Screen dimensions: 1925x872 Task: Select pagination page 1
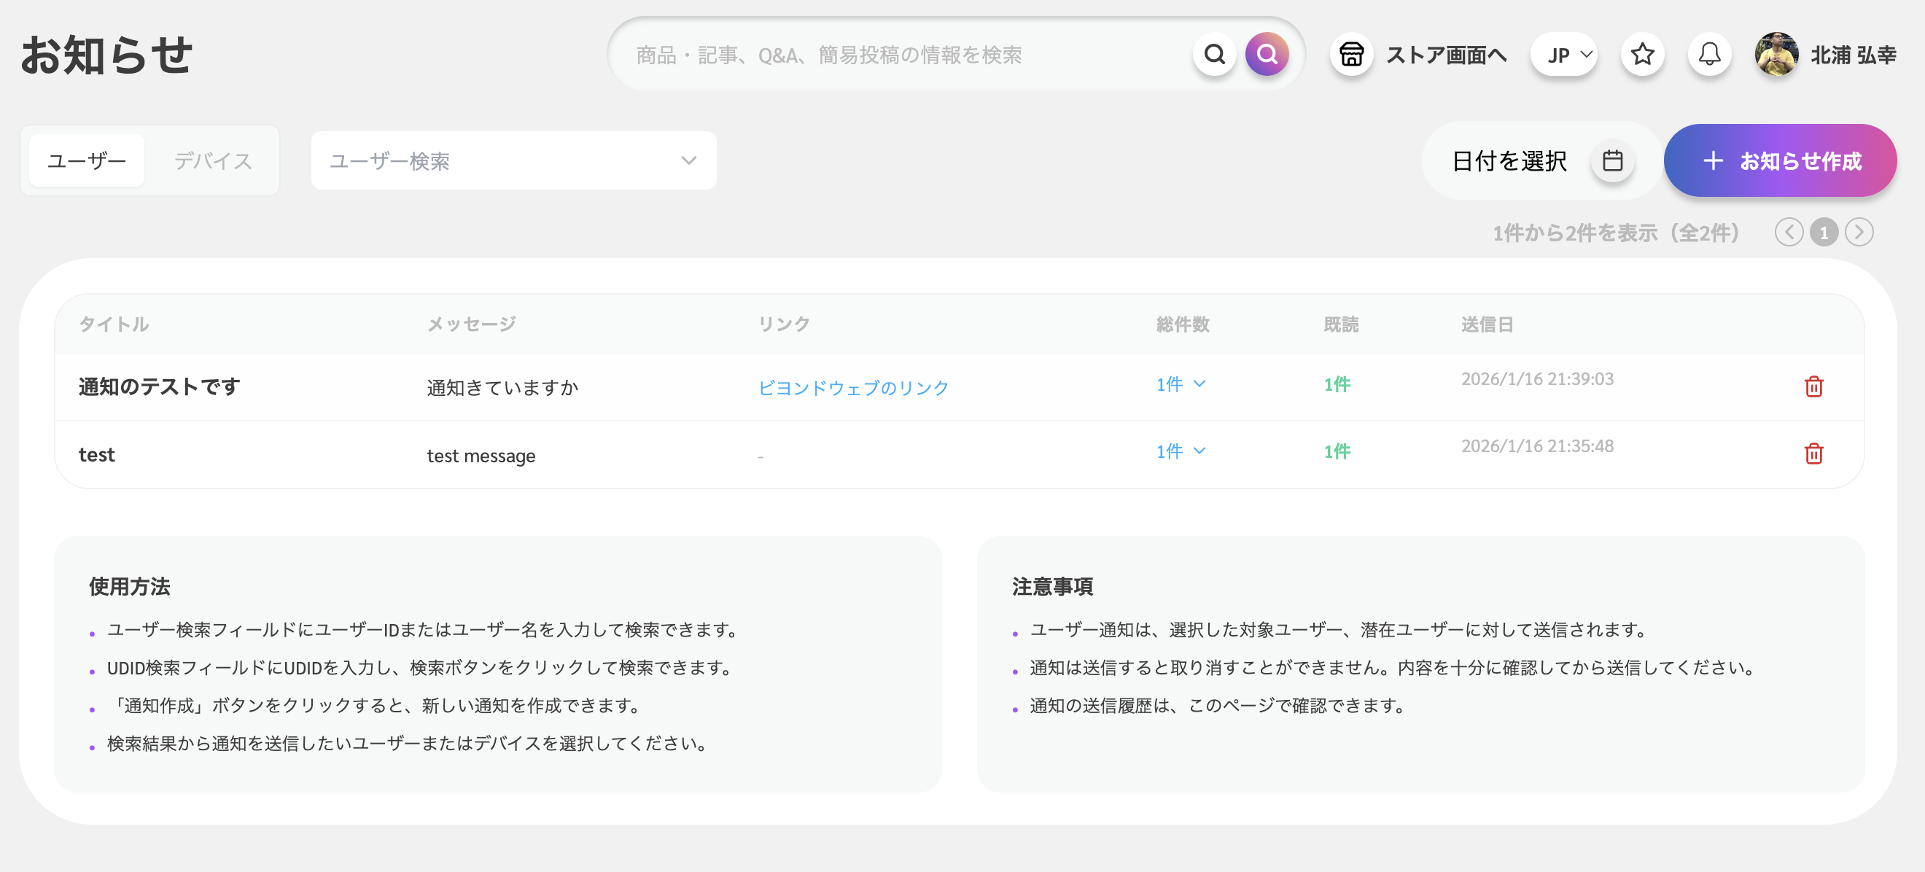pos(1824,232)
